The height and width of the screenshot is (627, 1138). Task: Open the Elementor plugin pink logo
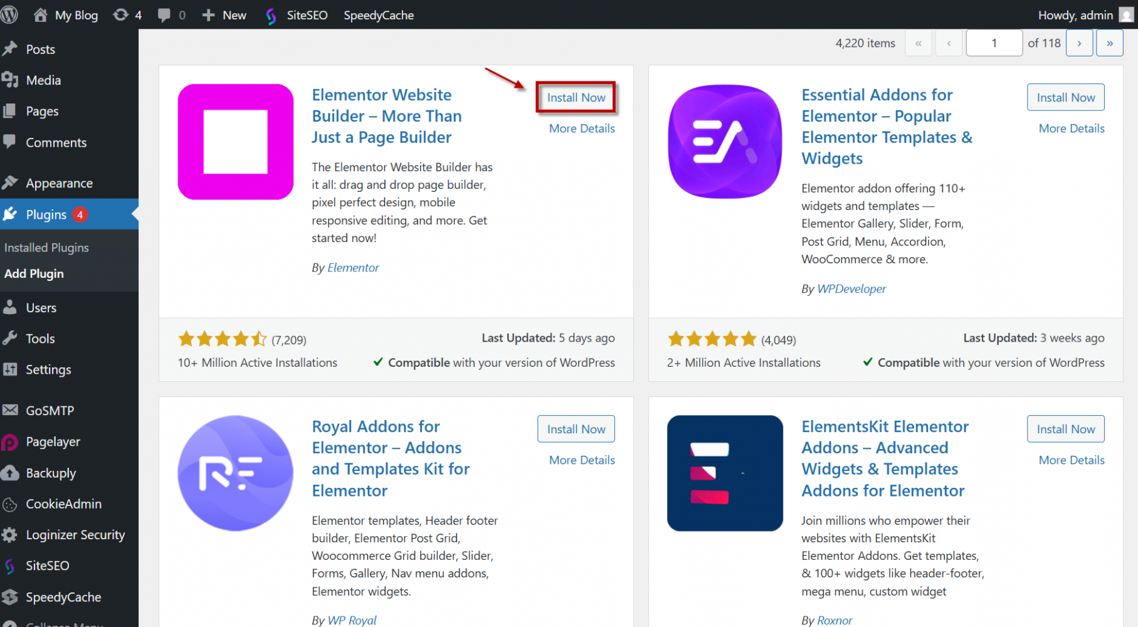click(235, 142)
